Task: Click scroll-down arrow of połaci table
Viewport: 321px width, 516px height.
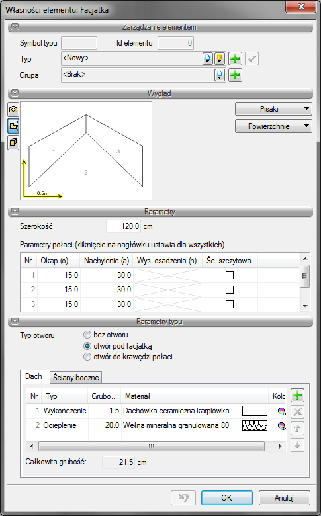Action: coord(305,306)
